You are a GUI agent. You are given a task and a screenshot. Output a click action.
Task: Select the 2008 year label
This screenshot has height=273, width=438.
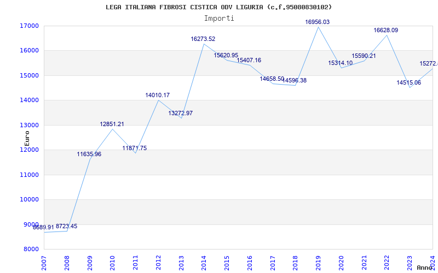67,263
